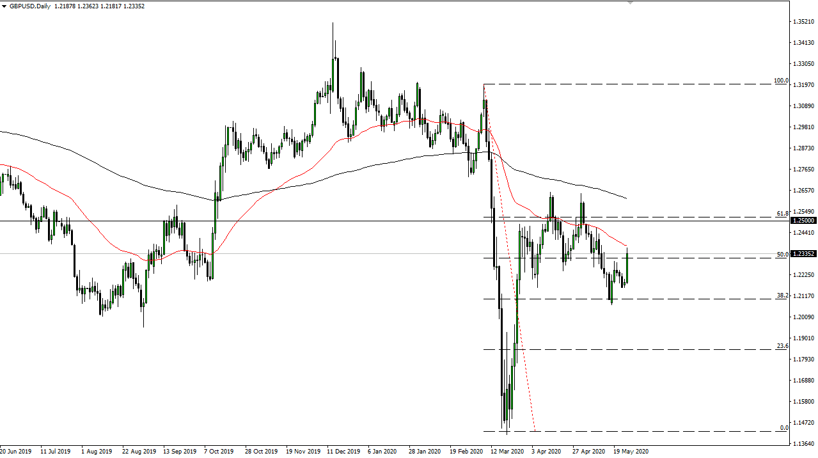The image size is (818, 458).
Task: Click the chart shift triangle marker at top
Action: 630,3
